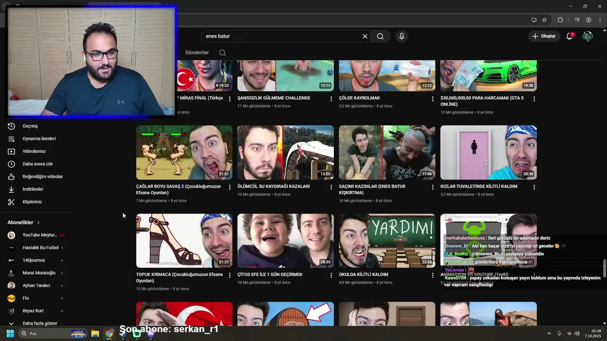Image resolution: width=607 pixels, height=341 pixels.
Task: Open ÇÖLDE KAYBOLMAK video title
Action: coord(359,98)
